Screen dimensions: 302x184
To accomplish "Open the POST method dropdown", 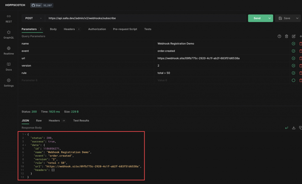I will pos(33,18).
